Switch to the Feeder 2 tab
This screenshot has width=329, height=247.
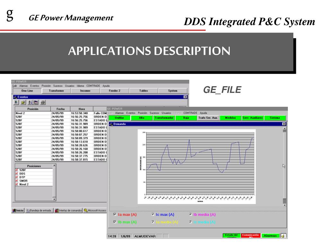point(114,91)
